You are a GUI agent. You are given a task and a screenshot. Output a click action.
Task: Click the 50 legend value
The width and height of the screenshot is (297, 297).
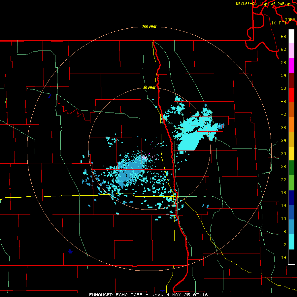[x=283, y=88]
